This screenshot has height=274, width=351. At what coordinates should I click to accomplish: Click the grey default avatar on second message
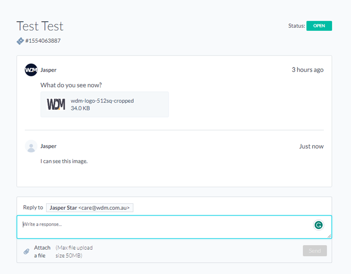tap(31, 146)
